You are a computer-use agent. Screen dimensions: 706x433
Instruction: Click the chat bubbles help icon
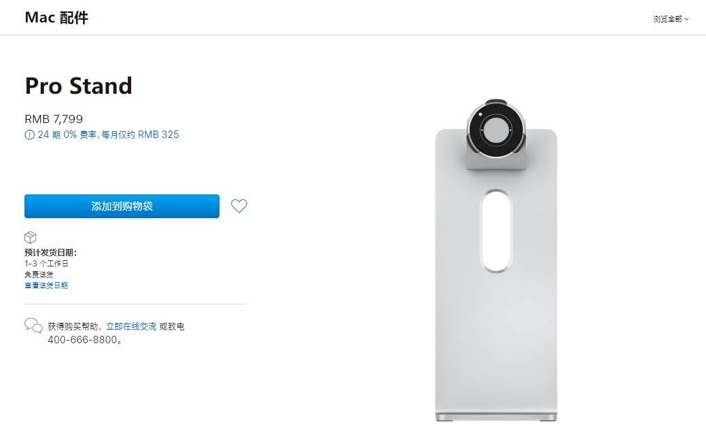33,326
